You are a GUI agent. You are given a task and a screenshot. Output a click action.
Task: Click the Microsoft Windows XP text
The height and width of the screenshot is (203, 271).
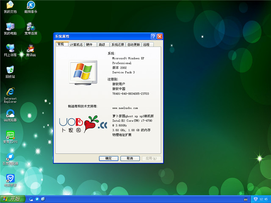click(128, 58)
